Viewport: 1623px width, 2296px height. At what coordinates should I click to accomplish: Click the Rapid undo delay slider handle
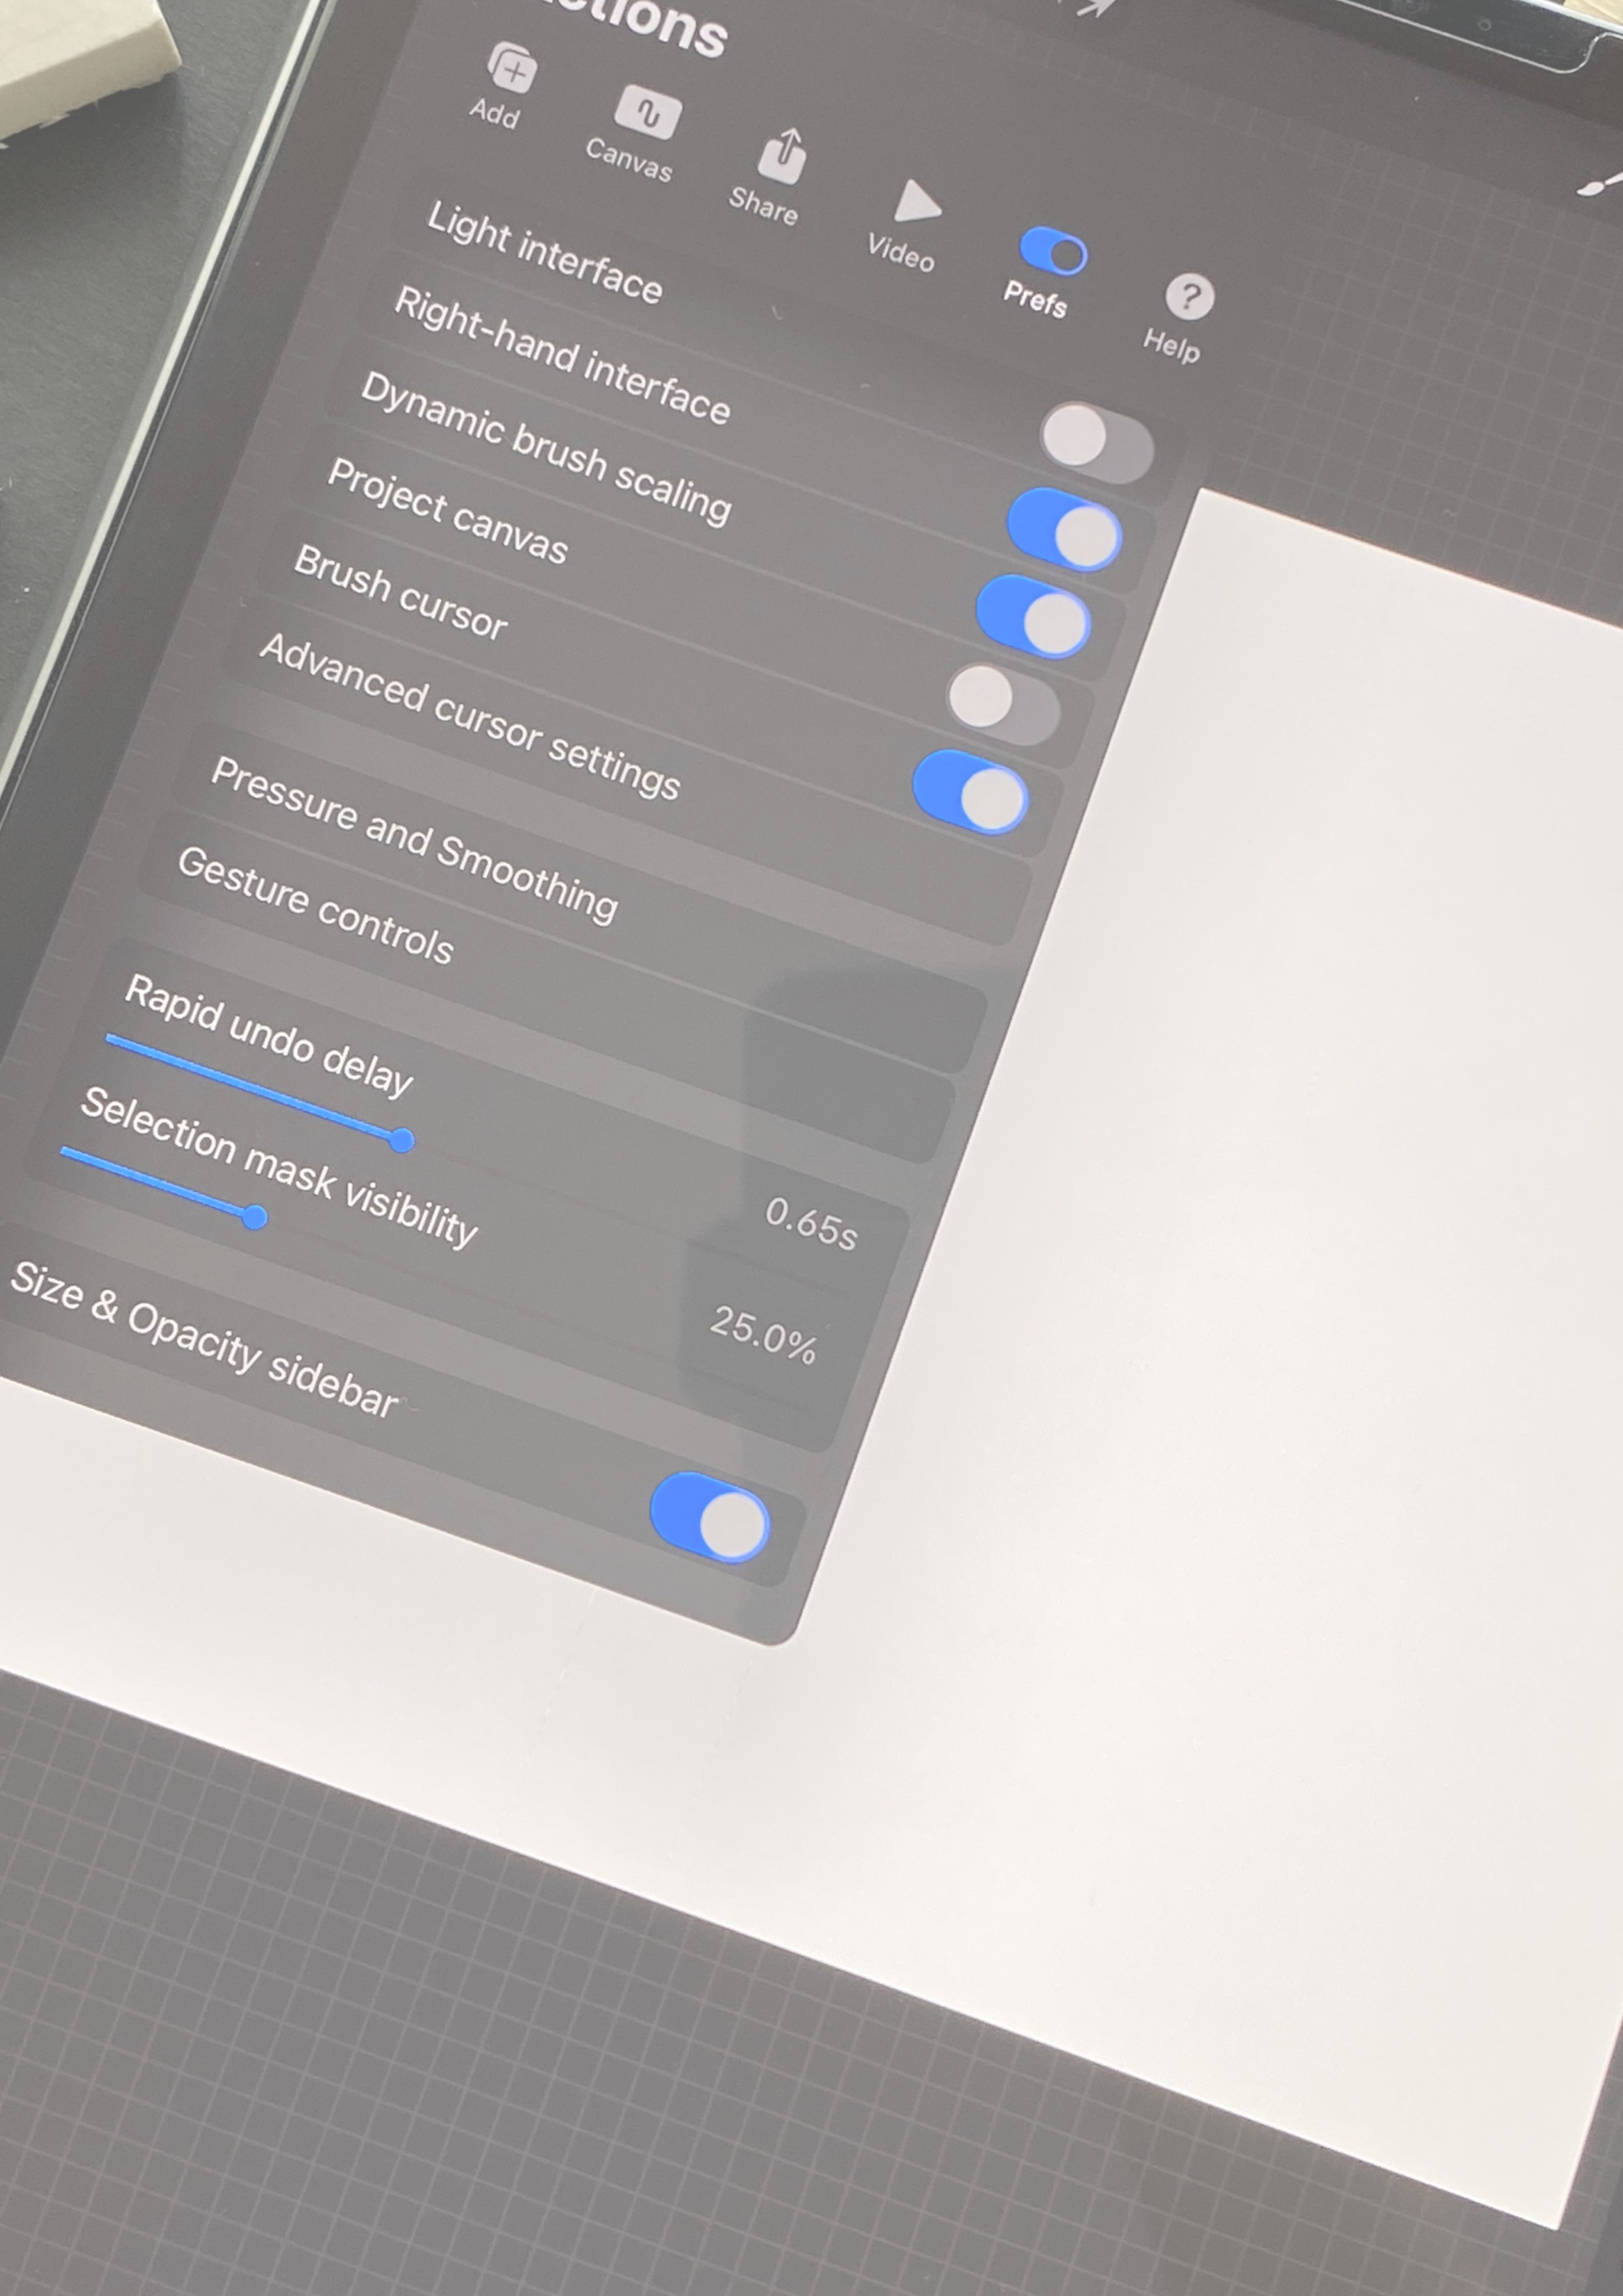pyautogui.click(x=402, y=1139)
